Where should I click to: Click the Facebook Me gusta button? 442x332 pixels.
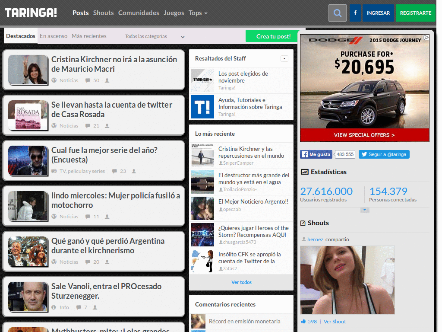point(316,154)
